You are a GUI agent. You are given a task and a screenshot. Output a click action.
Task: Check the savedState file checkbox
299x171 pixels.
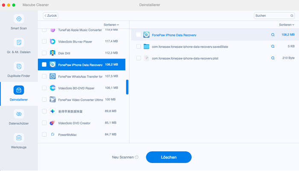coord(139,46)
